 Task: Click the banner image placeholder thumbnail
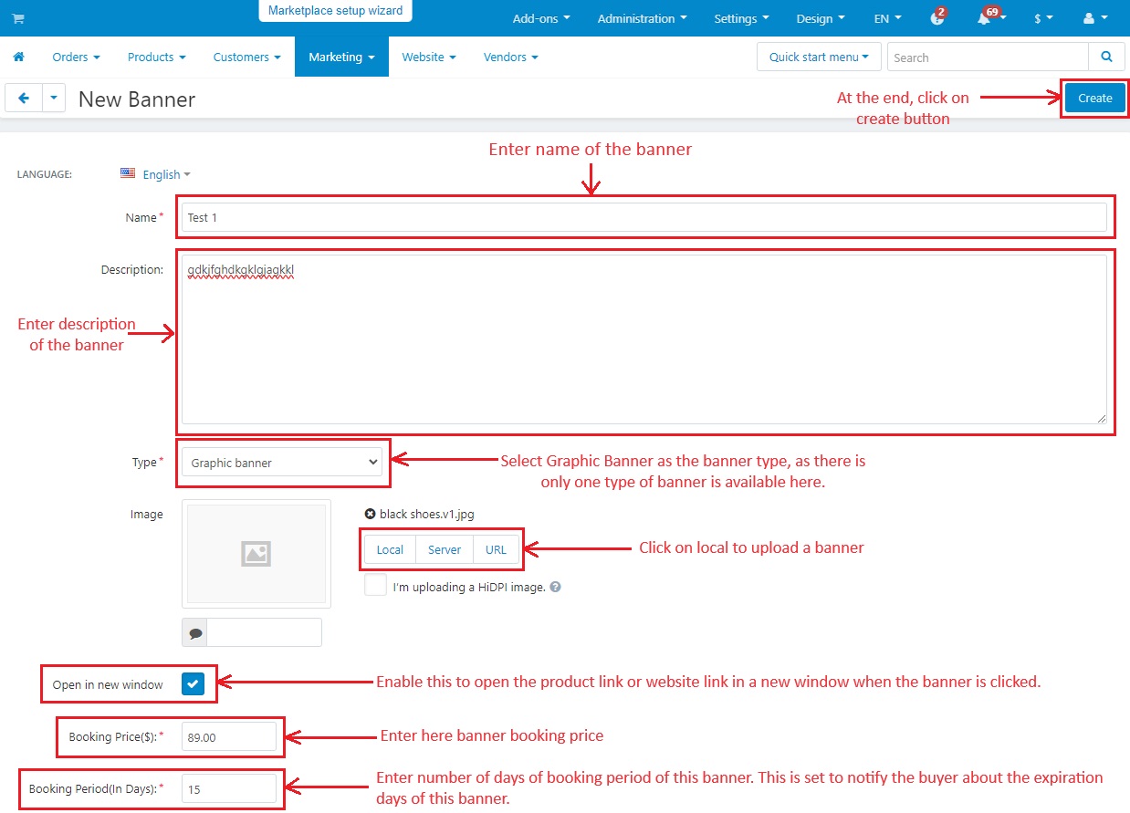256,554
